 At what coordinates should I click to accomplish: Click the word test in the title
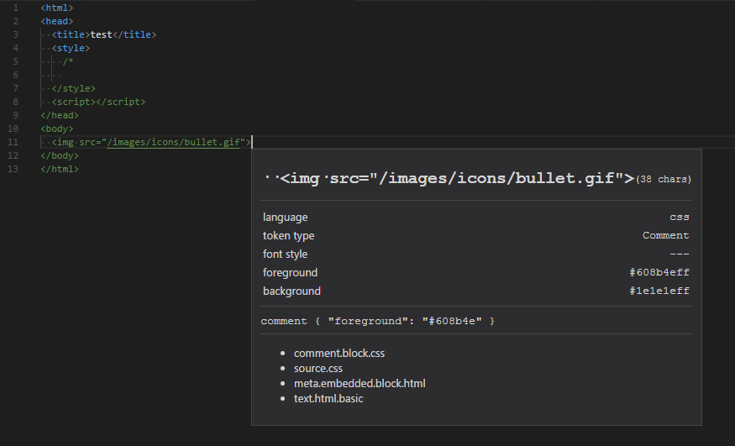(x=102, y=34)
